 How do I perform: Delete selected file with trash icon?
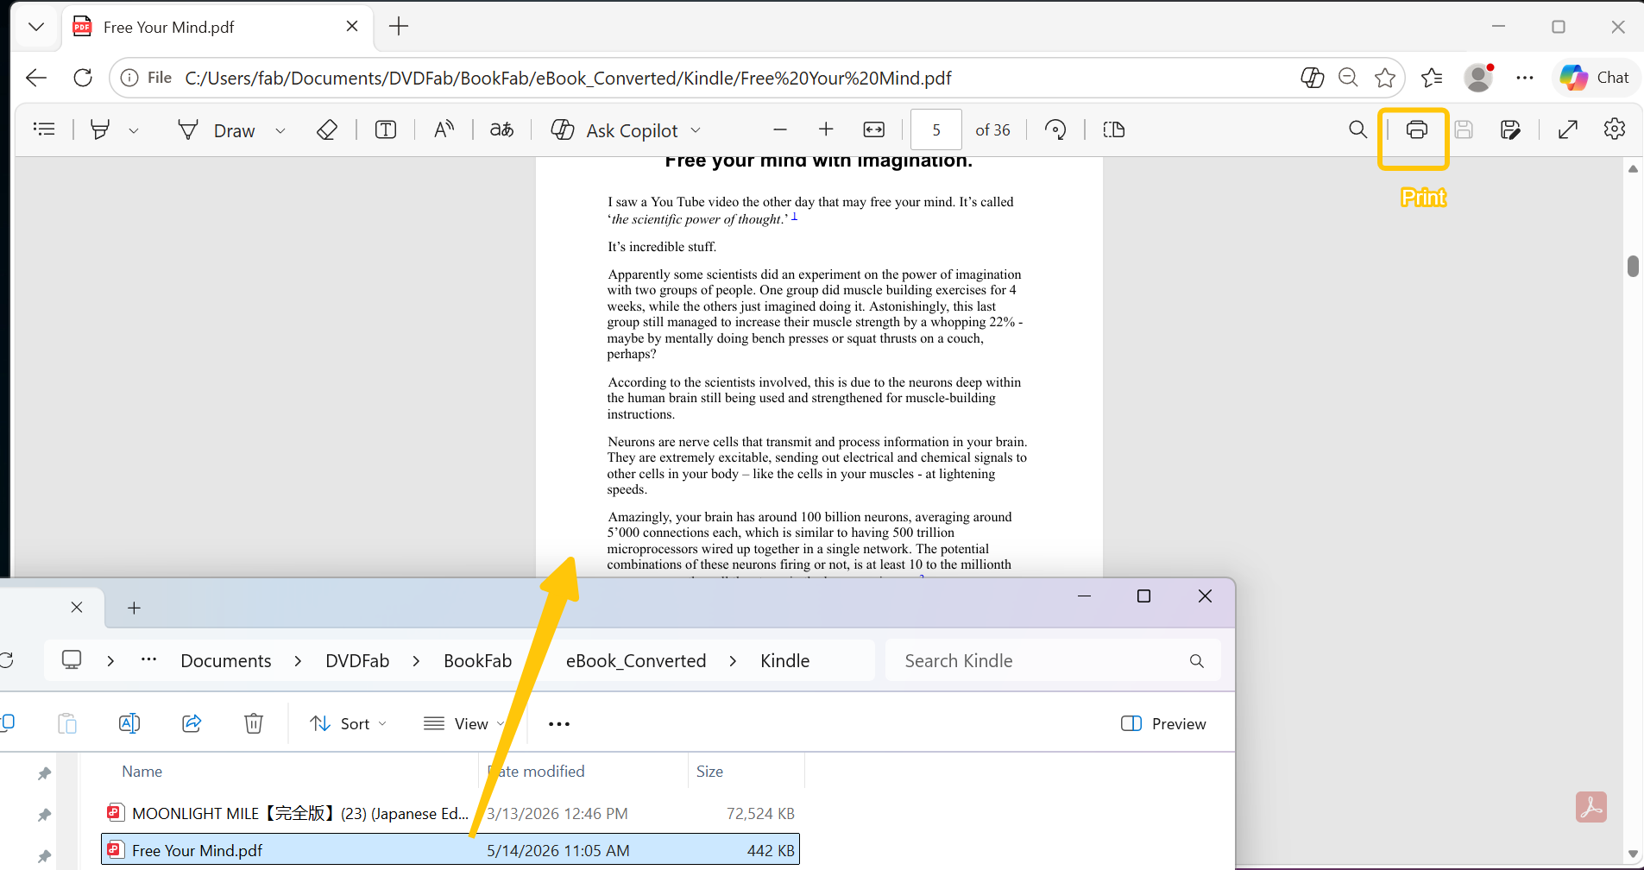point(254,723)
